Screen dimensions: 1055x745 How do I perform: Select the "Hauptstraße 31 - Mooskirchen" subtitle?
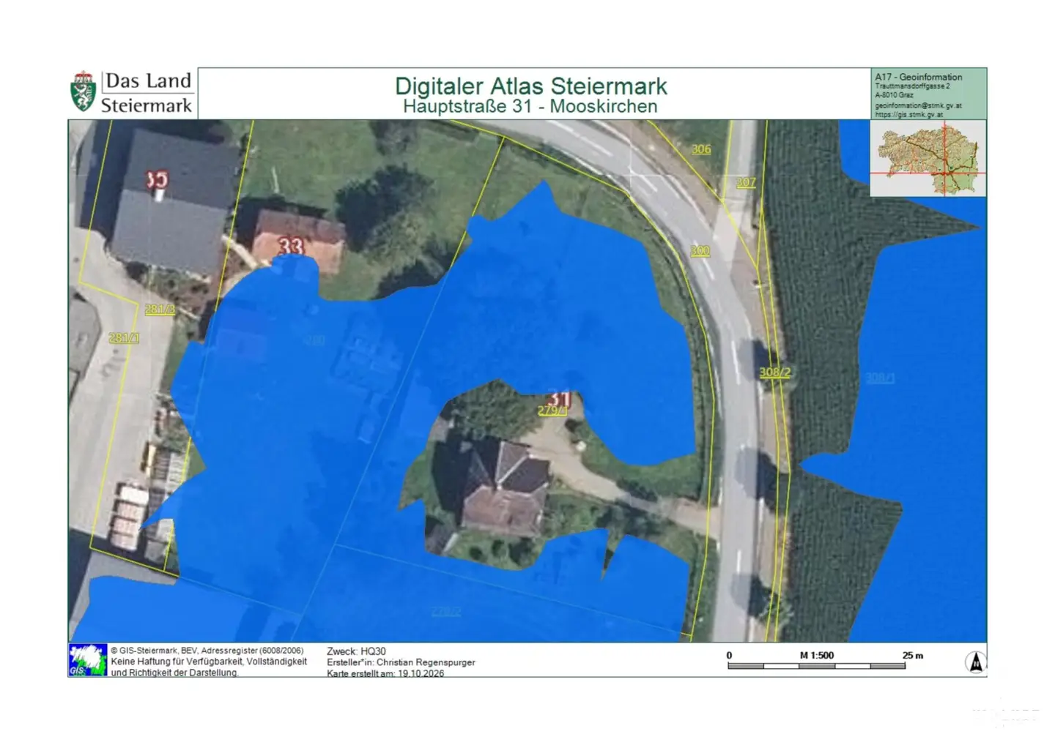(x=530, y=106)
